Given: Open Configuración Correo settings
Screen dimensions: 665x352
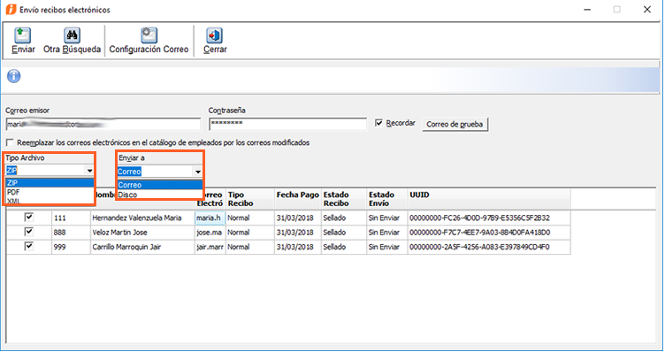Looking at the screenshot, I should point(149,35).
